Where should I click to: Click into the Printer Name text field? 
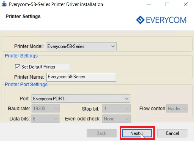(81, 77)
